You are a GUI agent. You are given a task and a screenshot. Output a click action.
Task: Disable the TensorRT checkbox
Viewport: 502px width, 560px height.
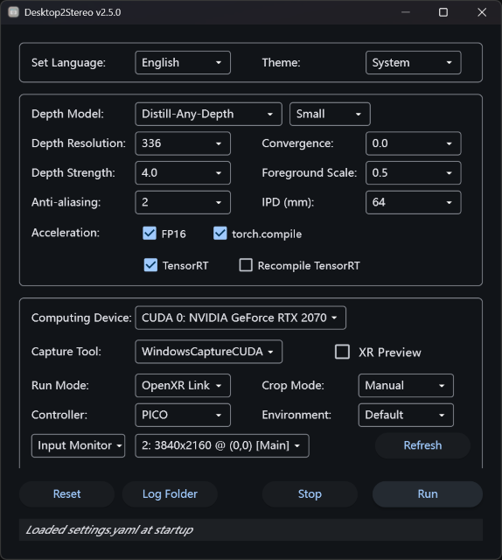150,265
